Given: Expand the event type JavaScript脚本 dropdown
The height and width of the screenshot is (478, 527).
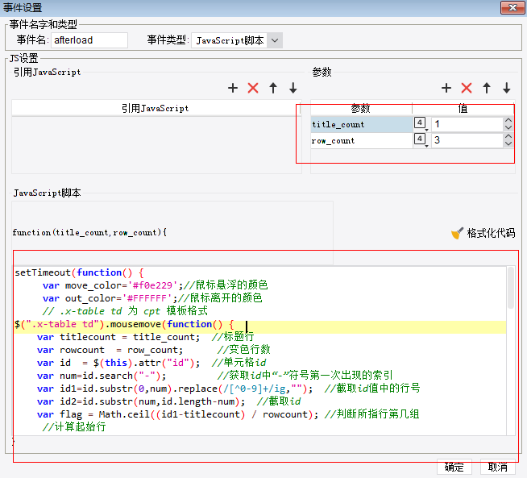Looking at the screenshot, I should (x=275, y=40).
